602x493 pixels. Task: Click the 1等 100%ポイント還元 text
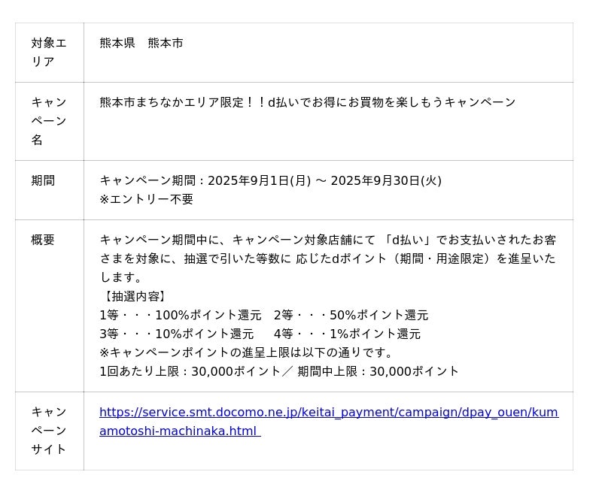coord(180,315)
